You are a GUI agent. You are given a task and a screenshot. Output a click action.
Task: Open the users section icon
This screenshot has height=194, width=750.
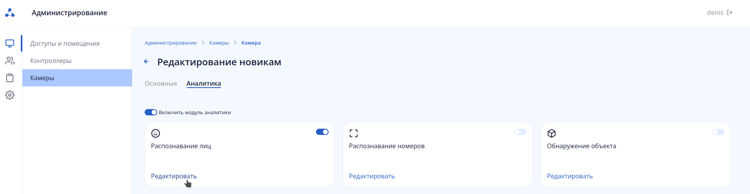pyautogui.click(x=10, y=61)
